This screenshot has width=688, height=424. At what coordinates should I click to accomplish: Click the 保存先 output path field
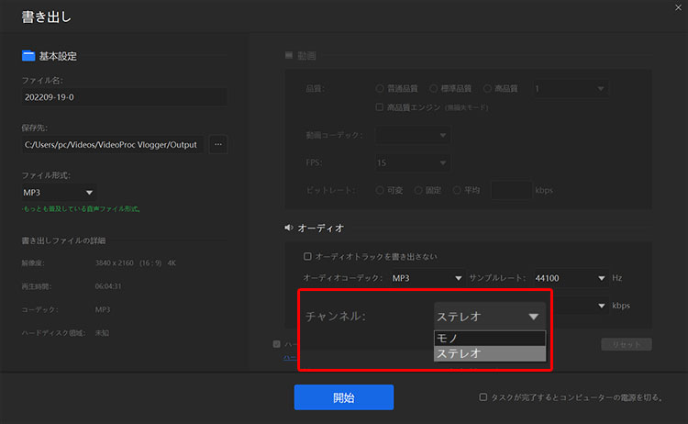pos(113,144)
